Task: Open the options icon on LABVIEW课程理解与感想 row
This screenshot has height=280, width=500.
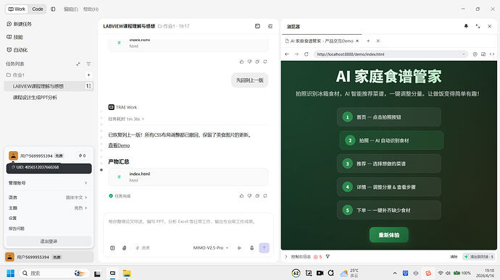Action: tap(88, 86)
